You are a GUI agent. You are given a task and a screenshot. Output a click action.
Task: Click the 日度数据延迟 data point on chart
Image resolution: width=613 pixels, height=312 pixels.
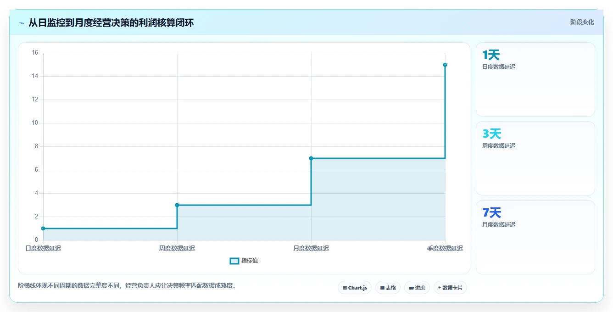click(x=43, y=228)
